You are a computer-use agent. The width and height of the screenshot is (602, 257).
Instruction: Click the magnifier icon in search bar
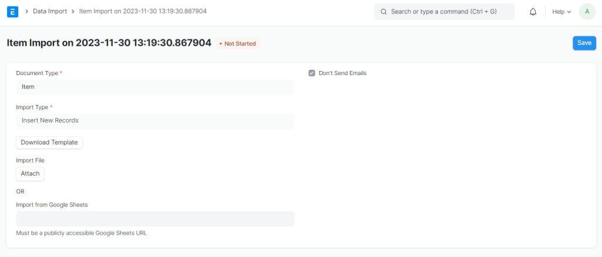coord(383,12)
